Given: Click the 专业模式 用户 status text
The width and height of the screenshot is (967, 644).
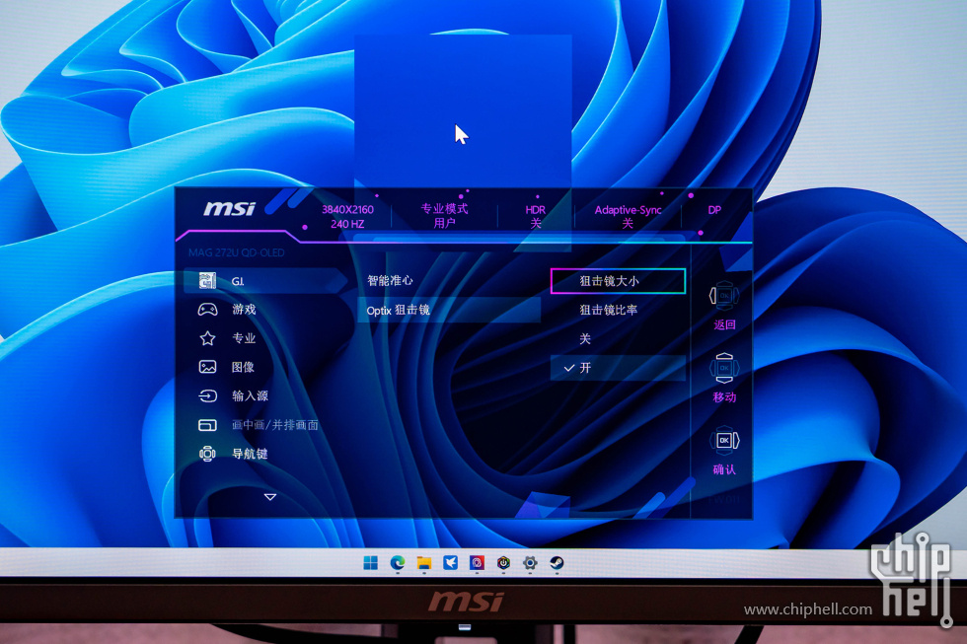Looking at the screenshot, I should (444, 216).
